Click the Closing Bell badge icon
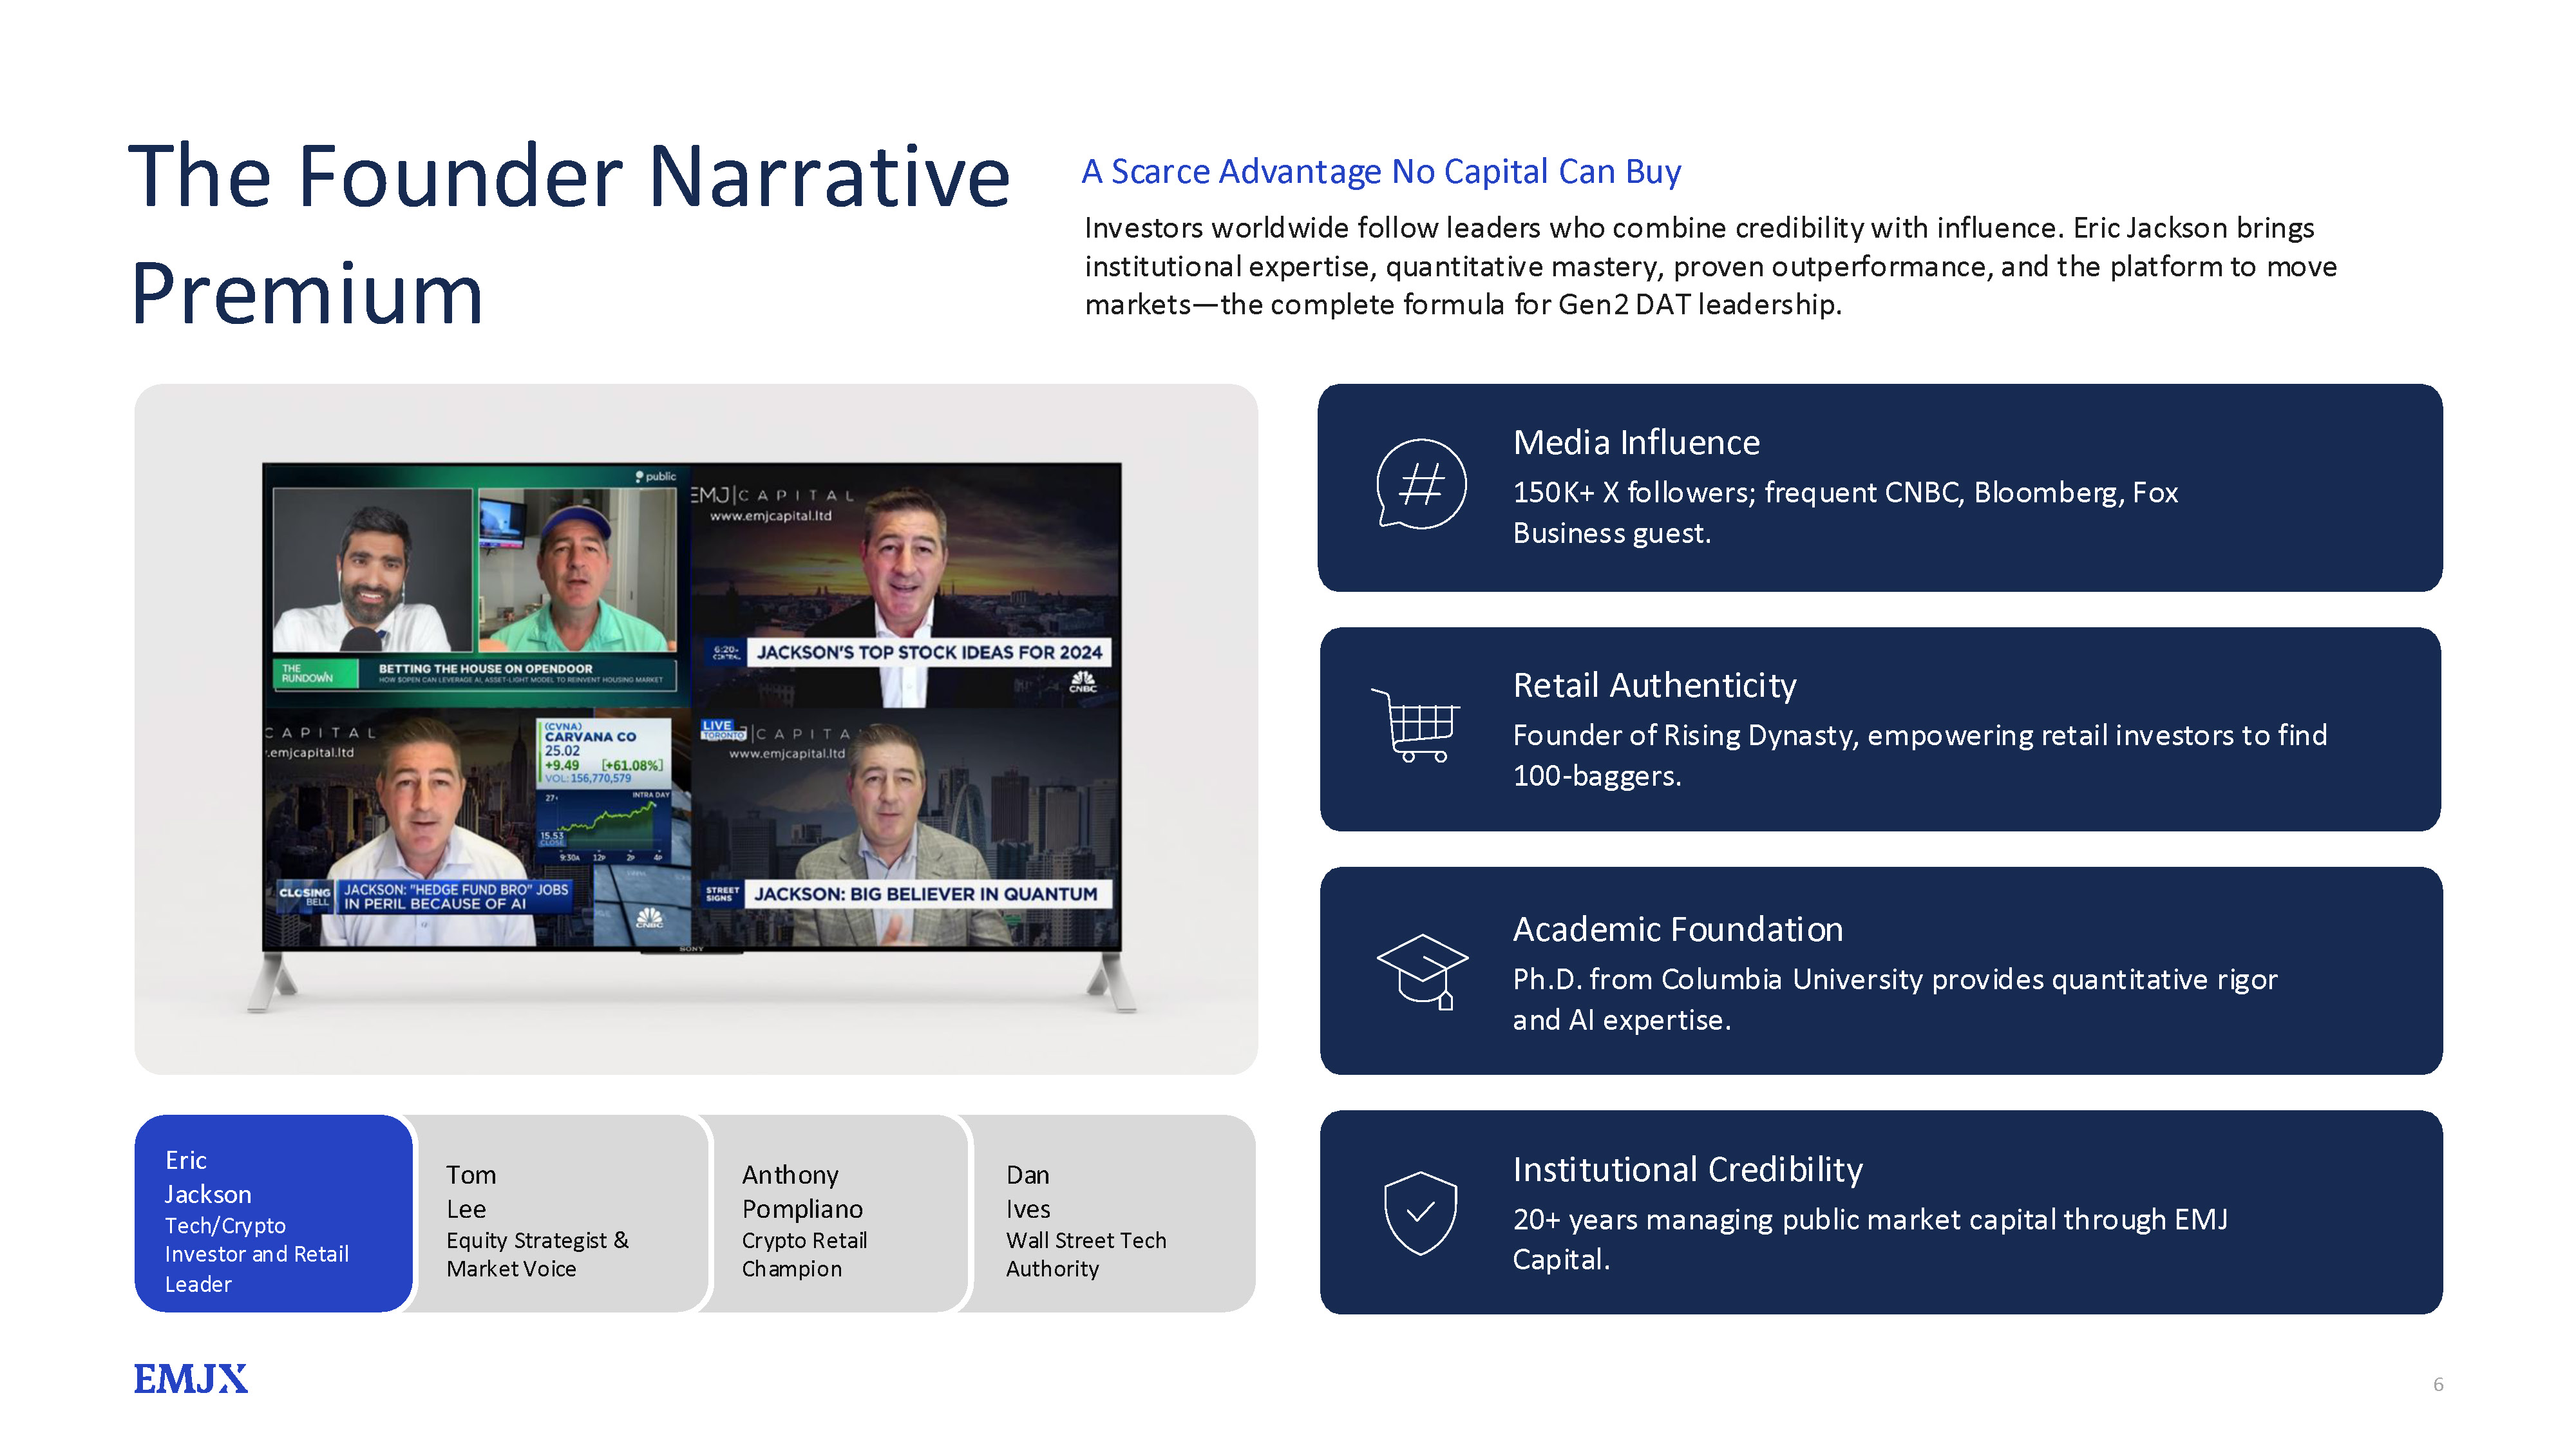Screen dimensions: 2576x1449 click(304, 896)
